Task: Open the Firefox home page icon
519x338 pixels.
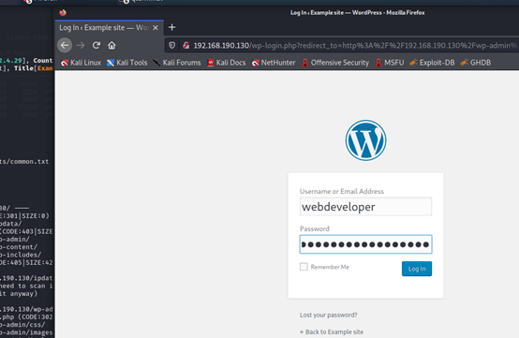Action: tap(111, 45)
